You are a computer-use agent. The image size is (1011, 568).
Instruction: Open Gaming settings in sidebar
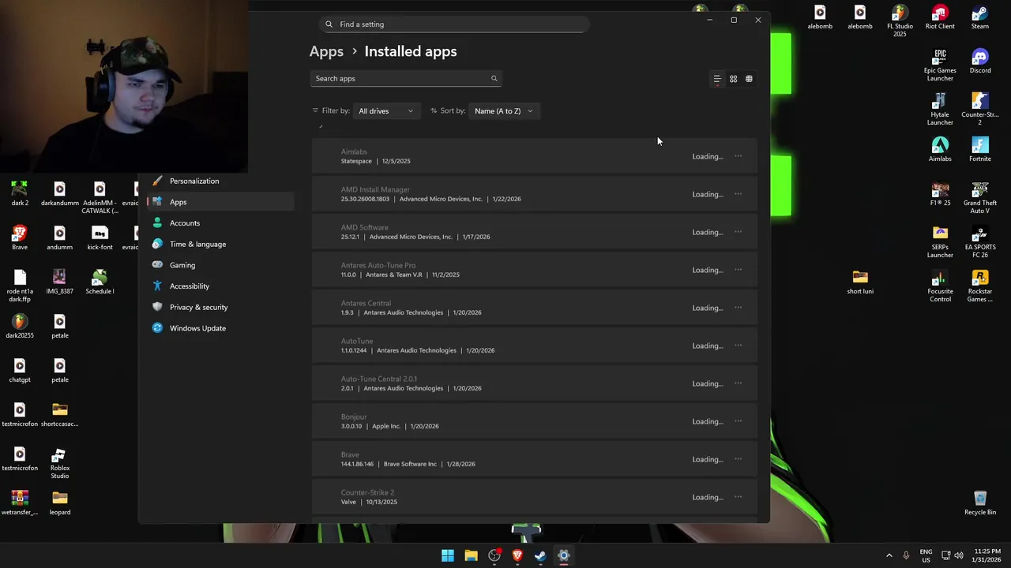click(220, 265)
